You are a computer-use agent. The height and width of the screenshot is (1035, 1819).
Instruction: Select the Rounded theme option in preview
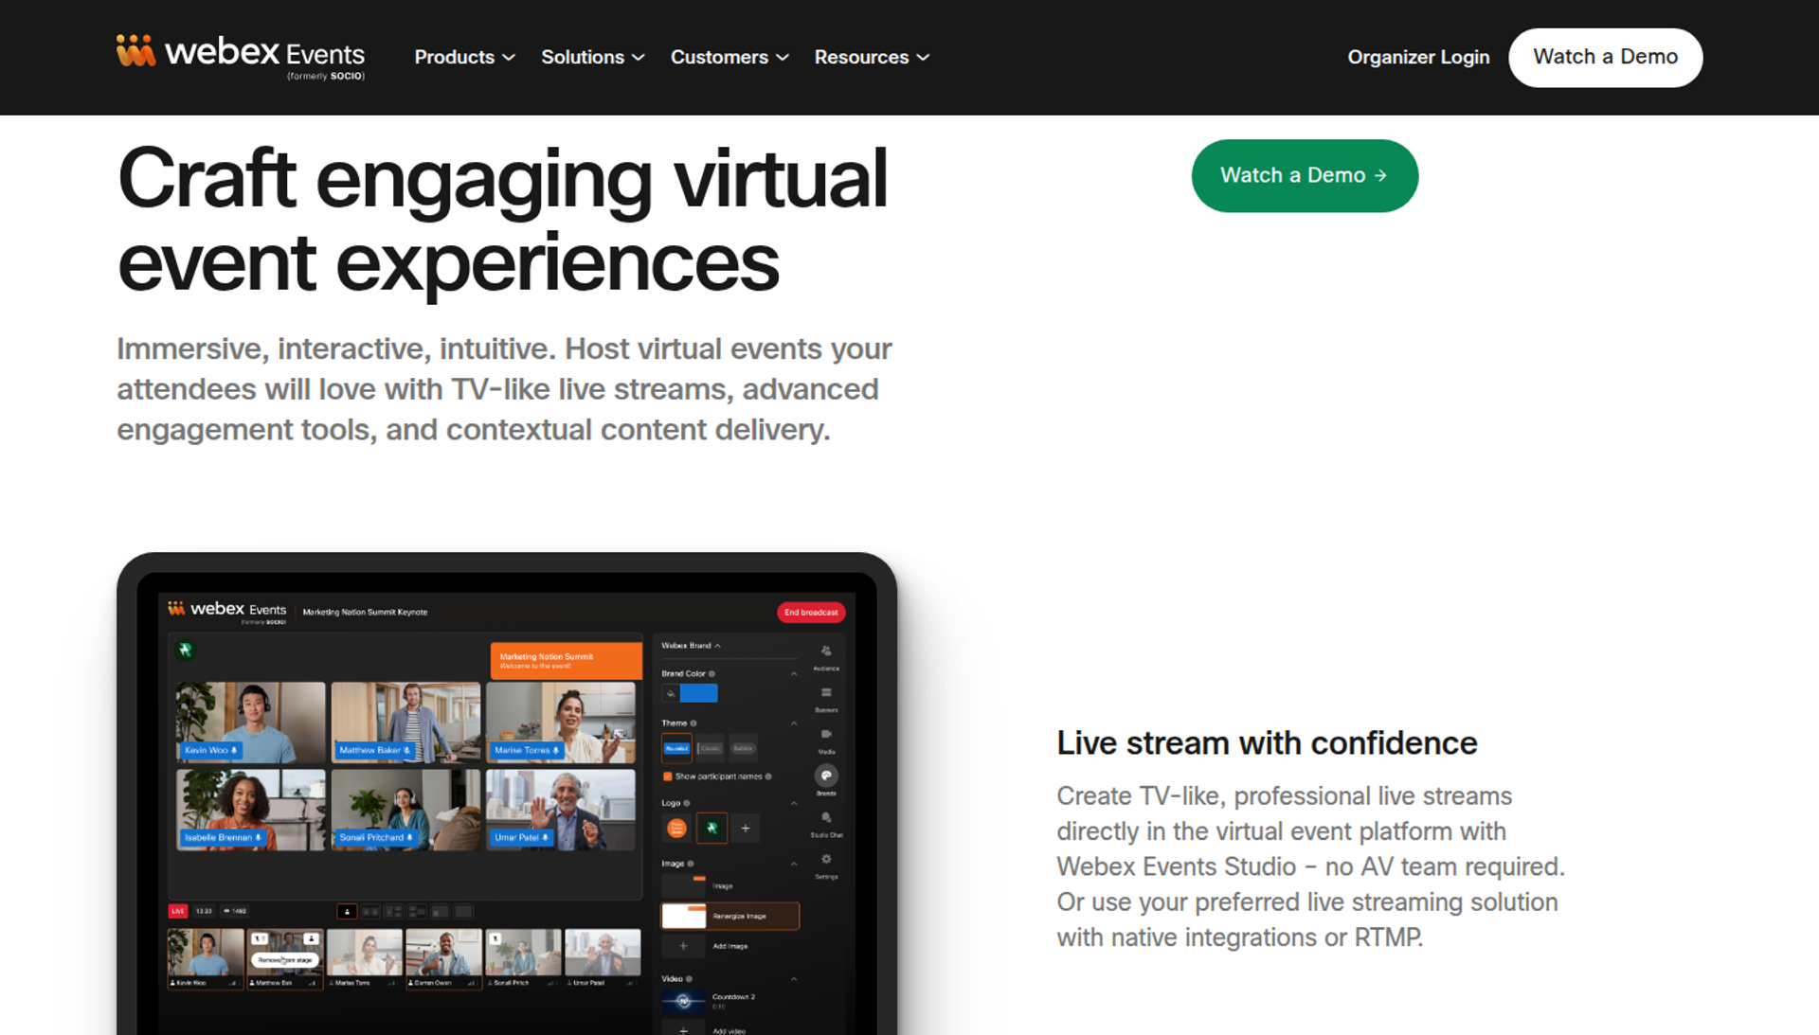(676, 748)
